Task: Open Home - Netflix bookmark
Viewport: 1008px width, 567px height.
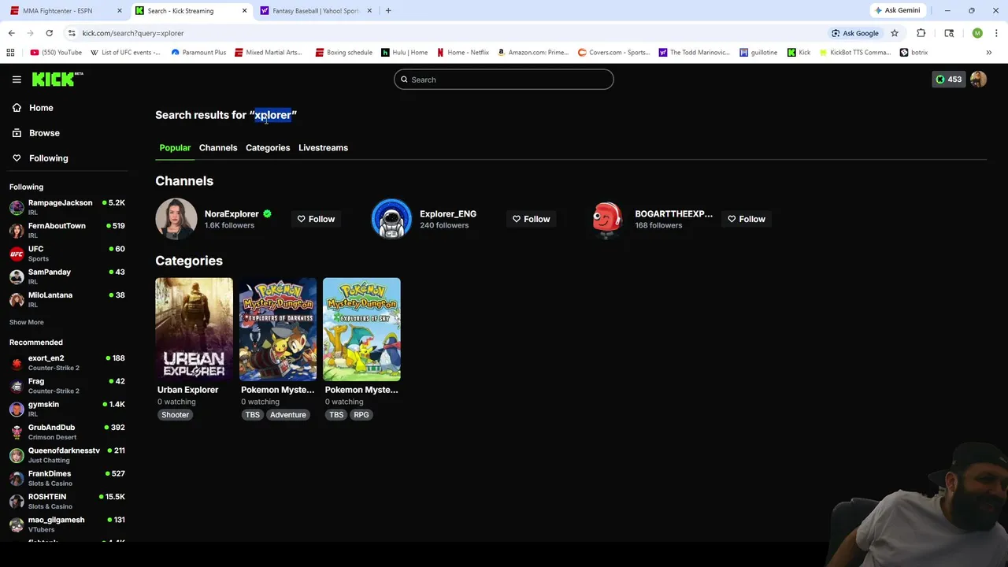Action: coord(462,53)
